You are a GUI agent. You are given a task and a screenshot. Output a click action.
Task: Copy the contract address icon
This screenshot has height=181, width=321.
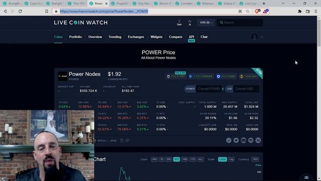122,141
